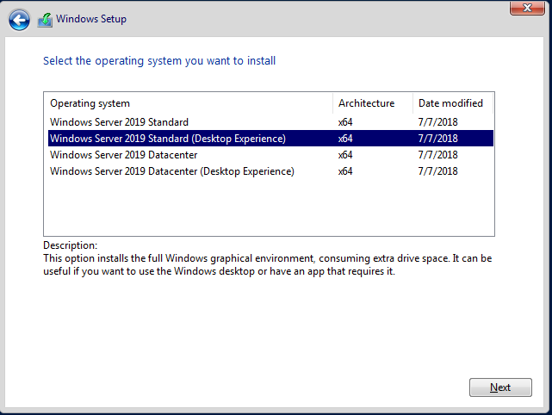Click the empty area below the OS list rows
552x415 pixels.
pos(267,207)
